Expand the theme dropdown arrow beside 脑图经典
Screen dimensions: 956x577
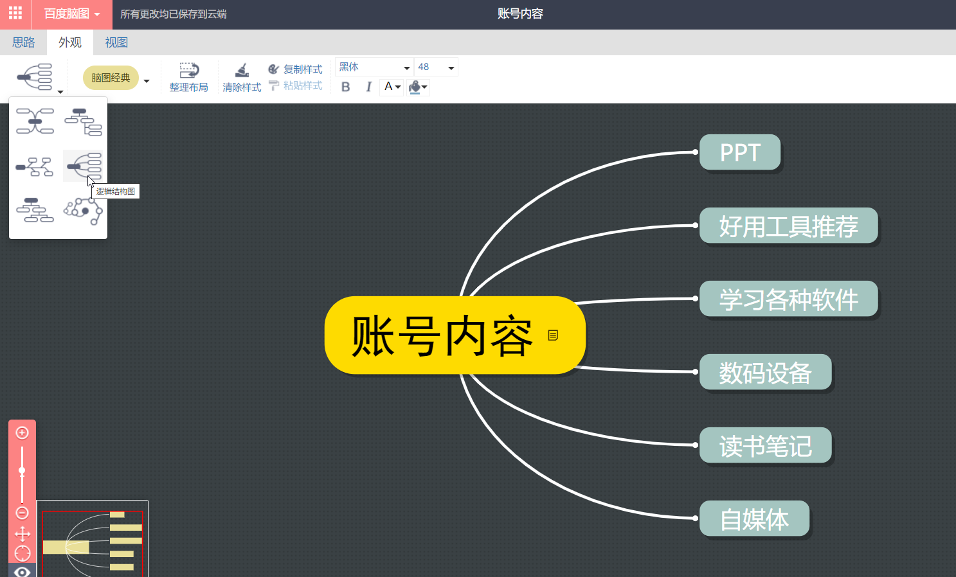click(147, 81)
